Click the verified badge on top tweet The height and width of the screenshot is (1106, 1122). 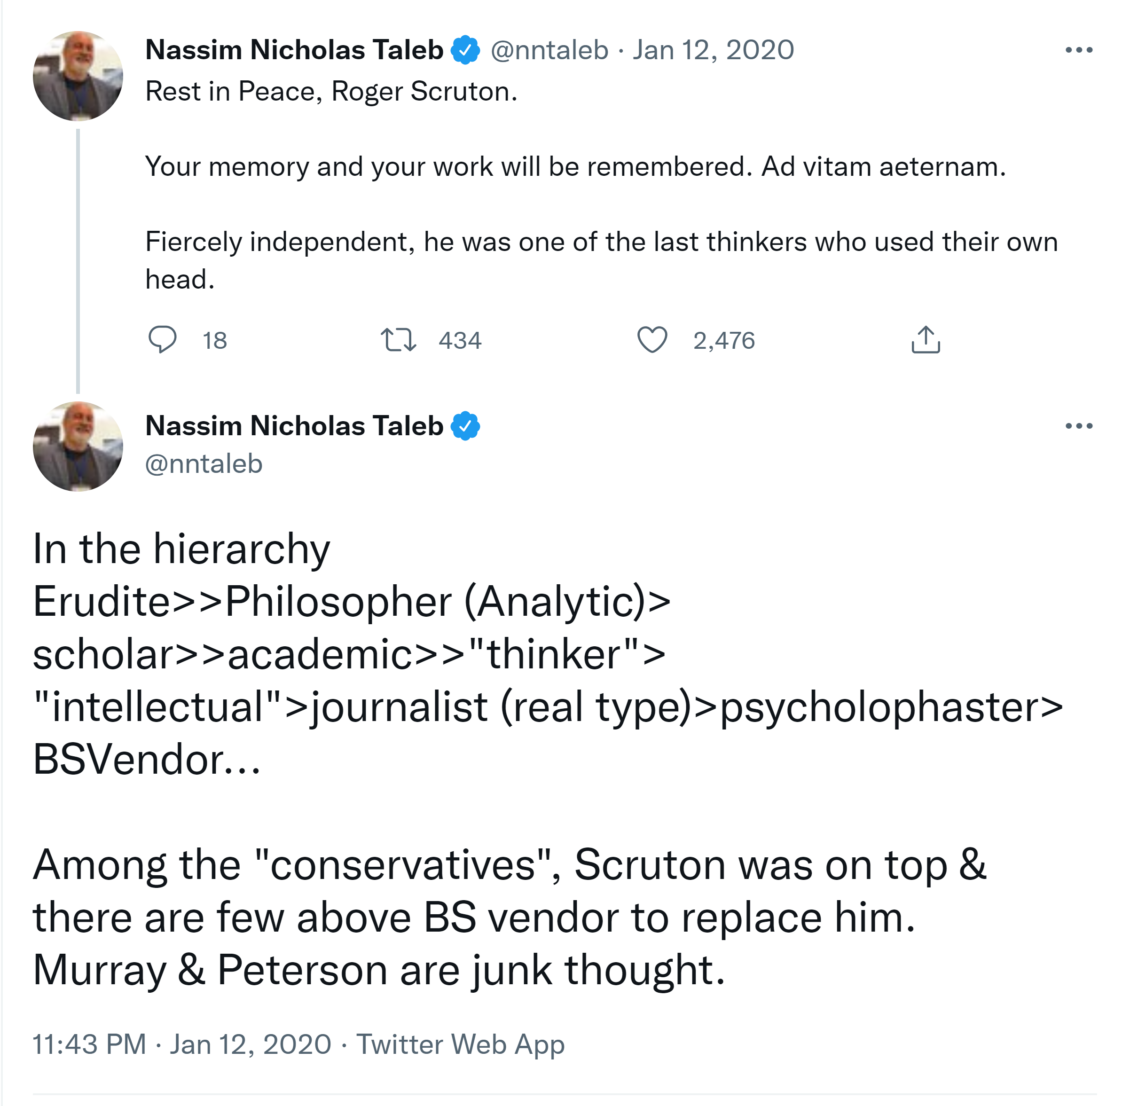[465, 50]
